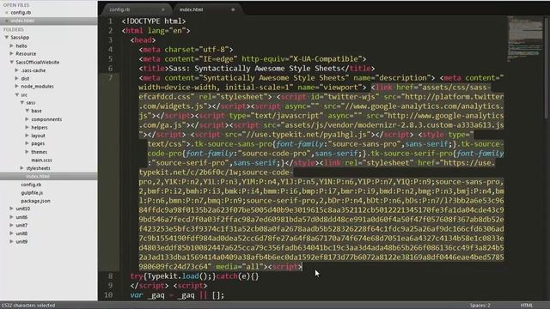The height and width of the screenshot is (309, 550).
Task: Click line number 1 in gutter
Action: [110, 21]
